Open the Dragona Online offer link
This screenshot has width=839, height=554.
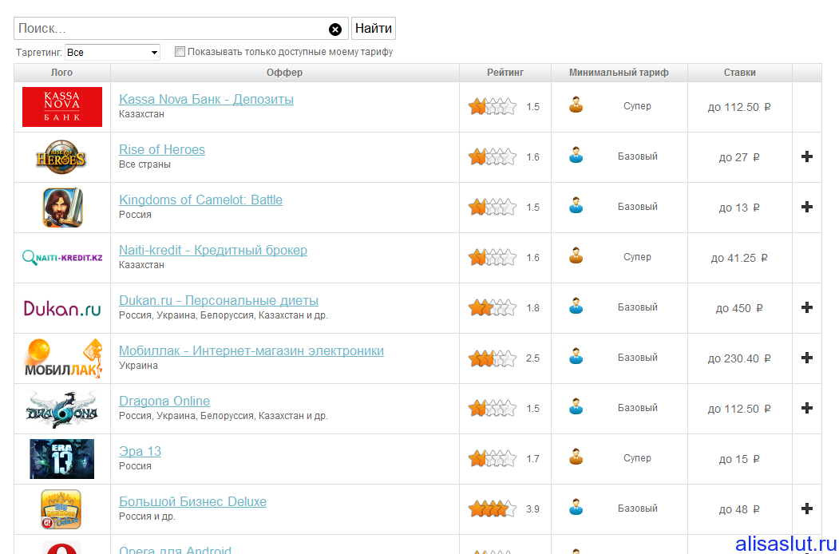pos(164,401)
